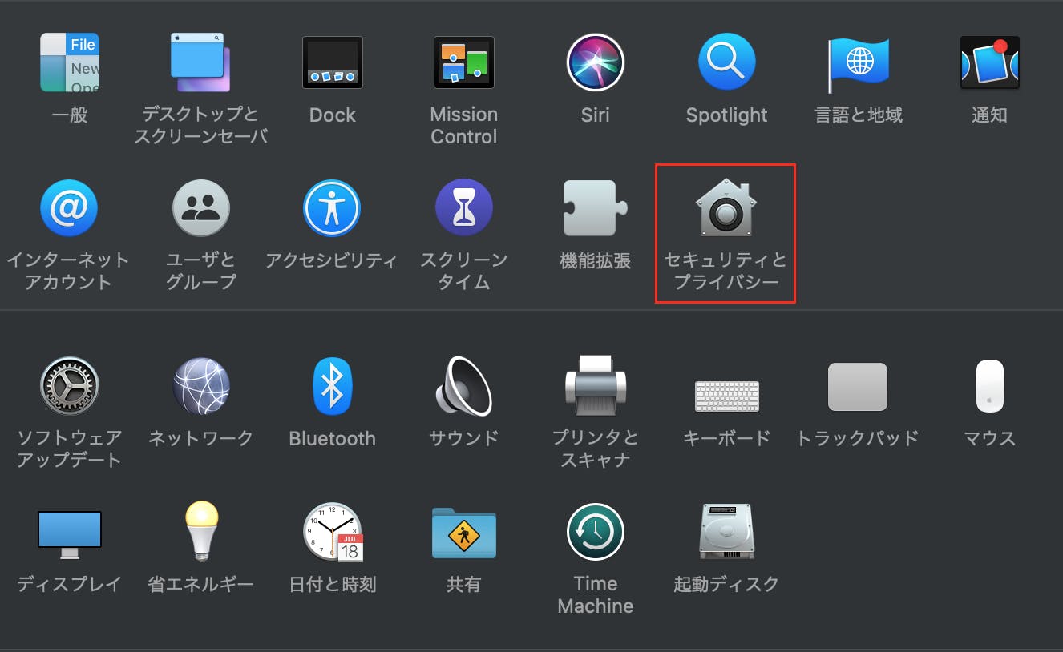Open the 一般 (General) preferences icon

pyautogui.click(x=70, y=62)
